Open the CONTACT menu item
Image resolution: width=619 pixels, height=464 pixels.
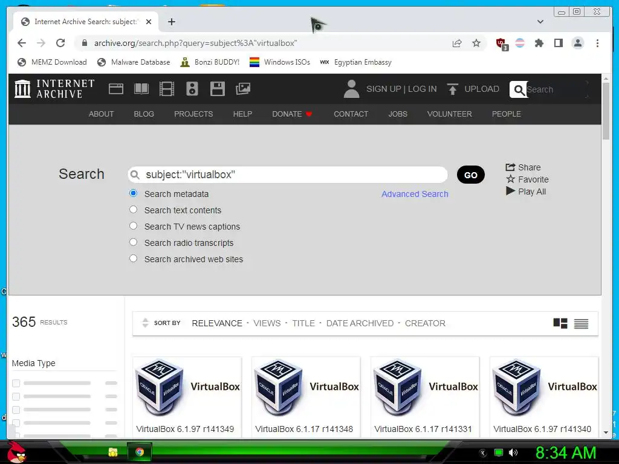pos(351,114)
